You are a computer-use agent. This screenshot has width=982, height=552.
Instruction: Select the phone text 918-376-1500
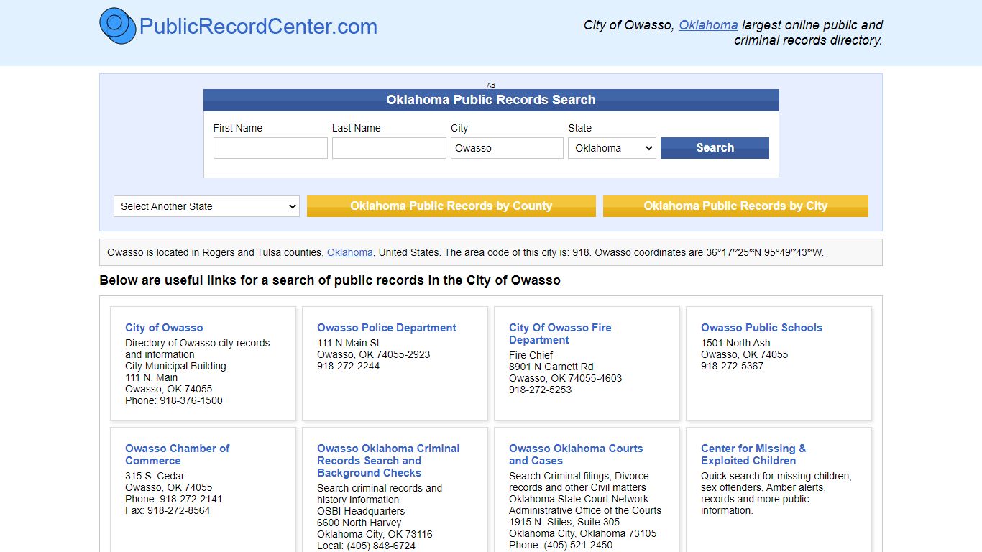click(x=191, y=400)
